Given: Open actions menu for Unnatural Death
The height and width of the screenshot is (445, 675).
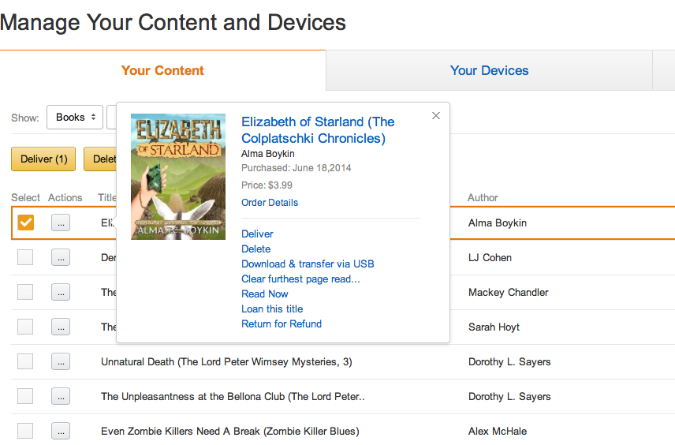Looking at the screenshot, I should click(61, 362).
